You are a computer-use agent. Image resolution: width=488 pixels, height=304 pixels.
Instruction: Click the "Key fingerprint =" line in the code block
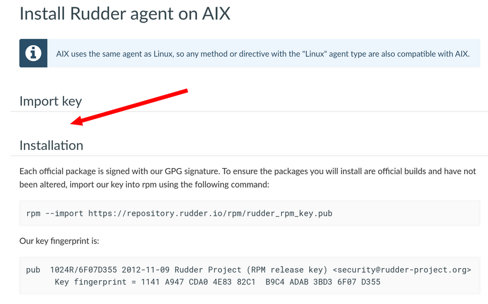pos(218,282)
